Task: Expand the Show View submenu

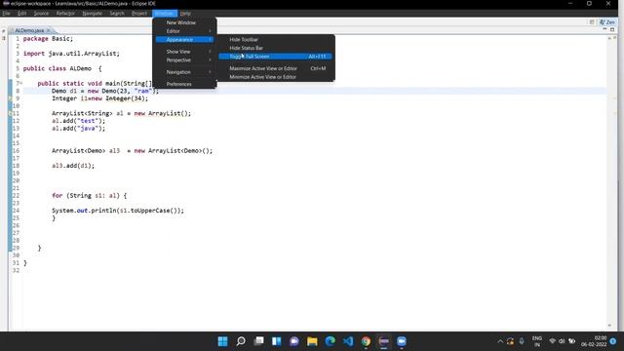Action: 184,52
